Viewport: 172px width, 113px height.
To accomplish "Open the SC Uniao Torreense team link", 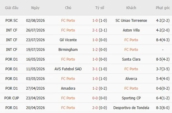I will [131, 21].
